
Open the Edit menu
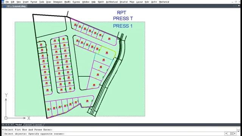(x=12, y=2)
